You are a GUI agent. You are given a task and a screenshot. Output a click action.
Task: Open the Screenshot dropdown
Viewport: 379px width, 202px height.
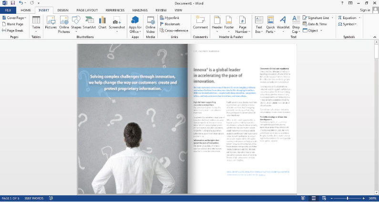[x=117, y=25]
